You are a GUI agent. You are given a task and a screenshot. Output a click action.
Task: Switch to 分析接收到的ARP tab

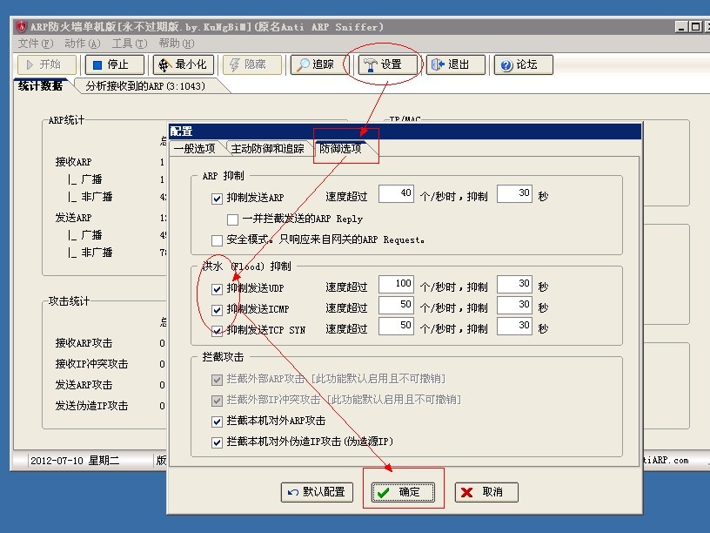pyautogui.click(x=145, y=86)
